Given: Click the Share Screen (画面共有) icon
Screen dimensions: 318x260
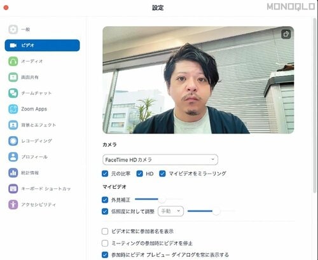Looking at the screenshot, I should 13,77.
